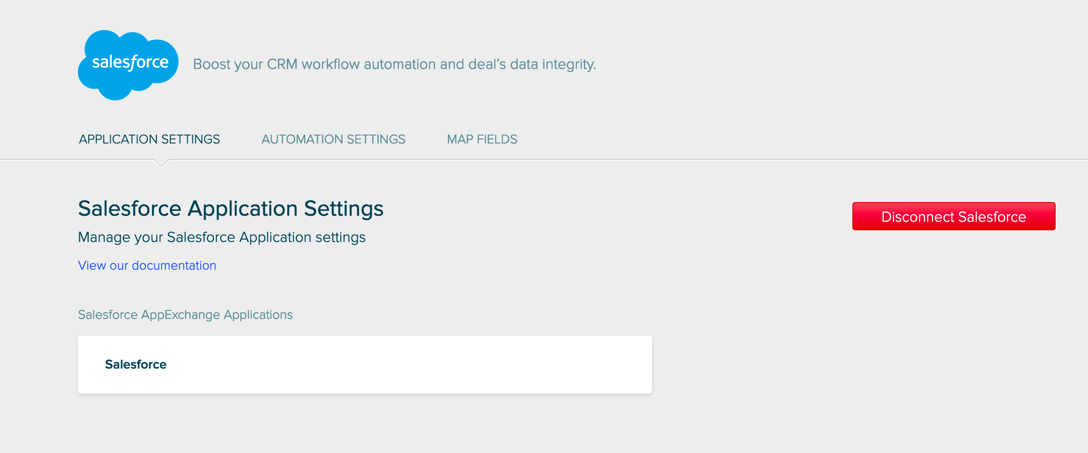Select the Salesforce AppExchange application card

365,364
